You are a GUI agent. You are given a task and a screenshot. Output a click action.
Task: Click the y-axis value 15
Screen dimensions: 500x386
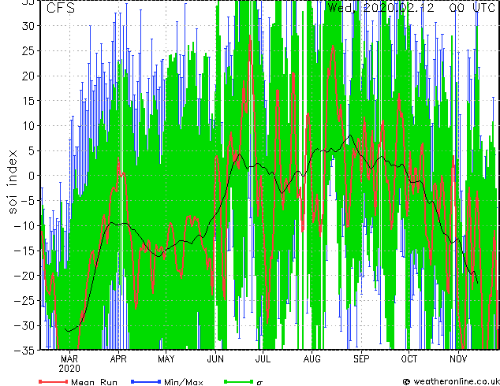(x=28, y=101)
